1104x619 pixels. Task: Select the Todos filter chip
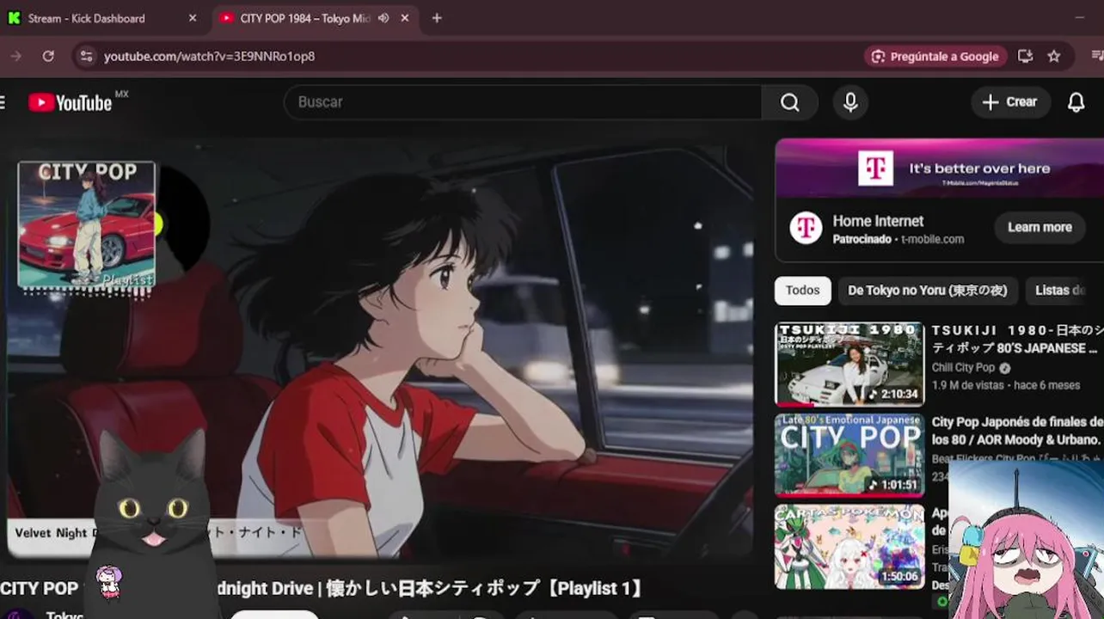click(x=802, y=291)
